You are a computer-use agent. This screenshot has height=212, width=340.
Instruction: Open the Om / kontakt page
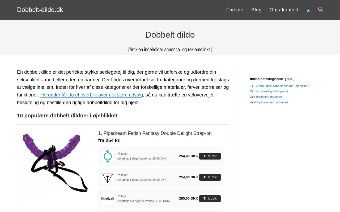284,10
